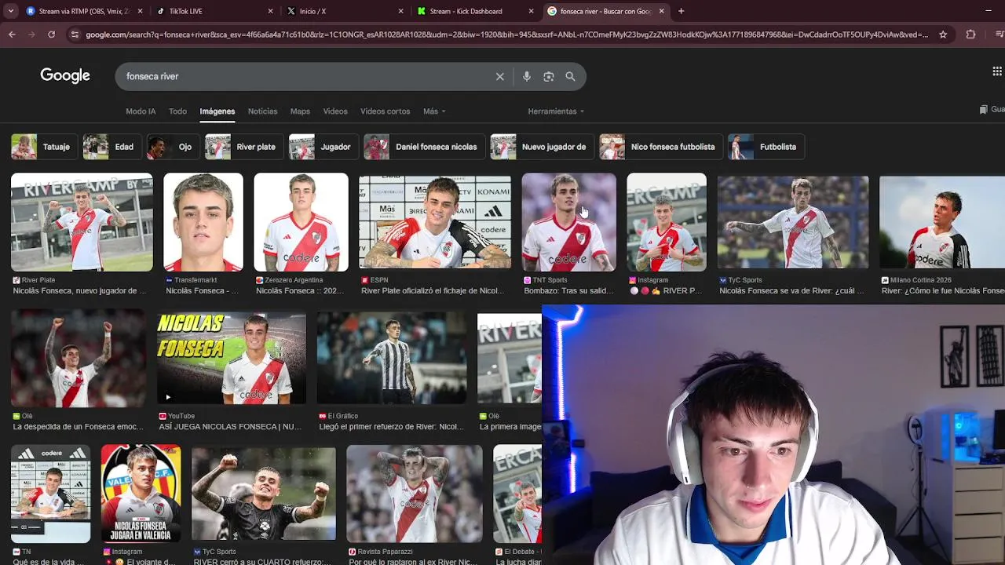Switch to Stream via RTMP tab
This screenshot has height=565, width=1005.
(x=82, y=11)
